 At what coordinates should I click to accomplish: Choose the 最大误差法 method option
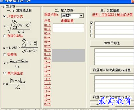click(5, 73)
